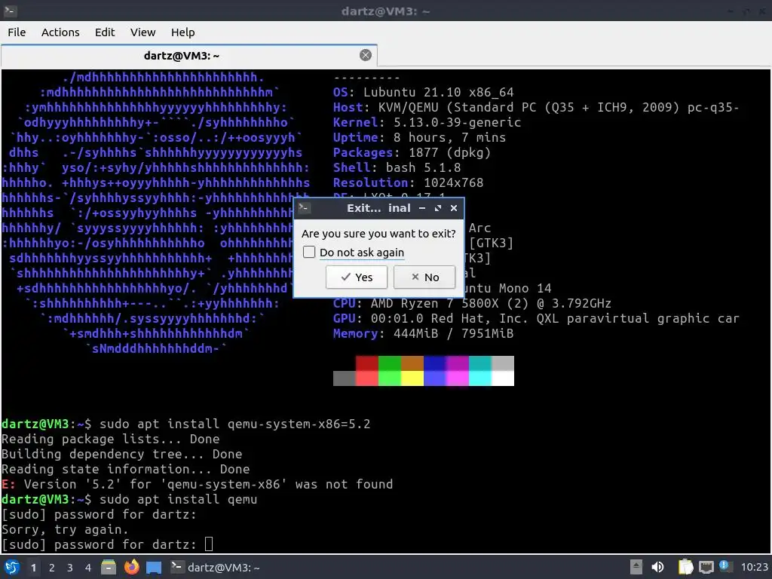This screenshot has height=579, width=772.
Task: Click the red swatch in the neofetch palette
Action: (367, 363)
